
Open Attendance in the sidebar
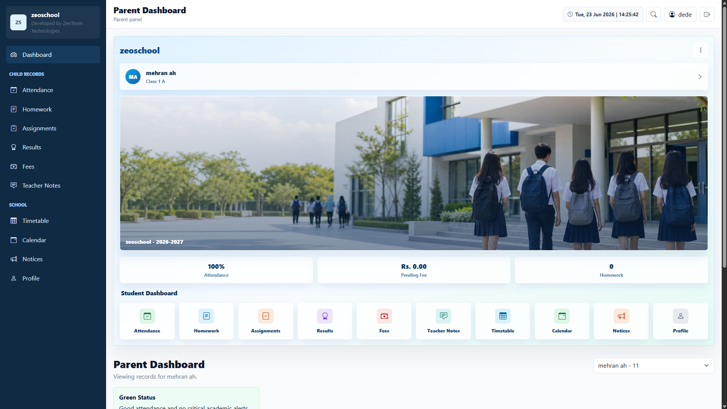pos(53,90)
